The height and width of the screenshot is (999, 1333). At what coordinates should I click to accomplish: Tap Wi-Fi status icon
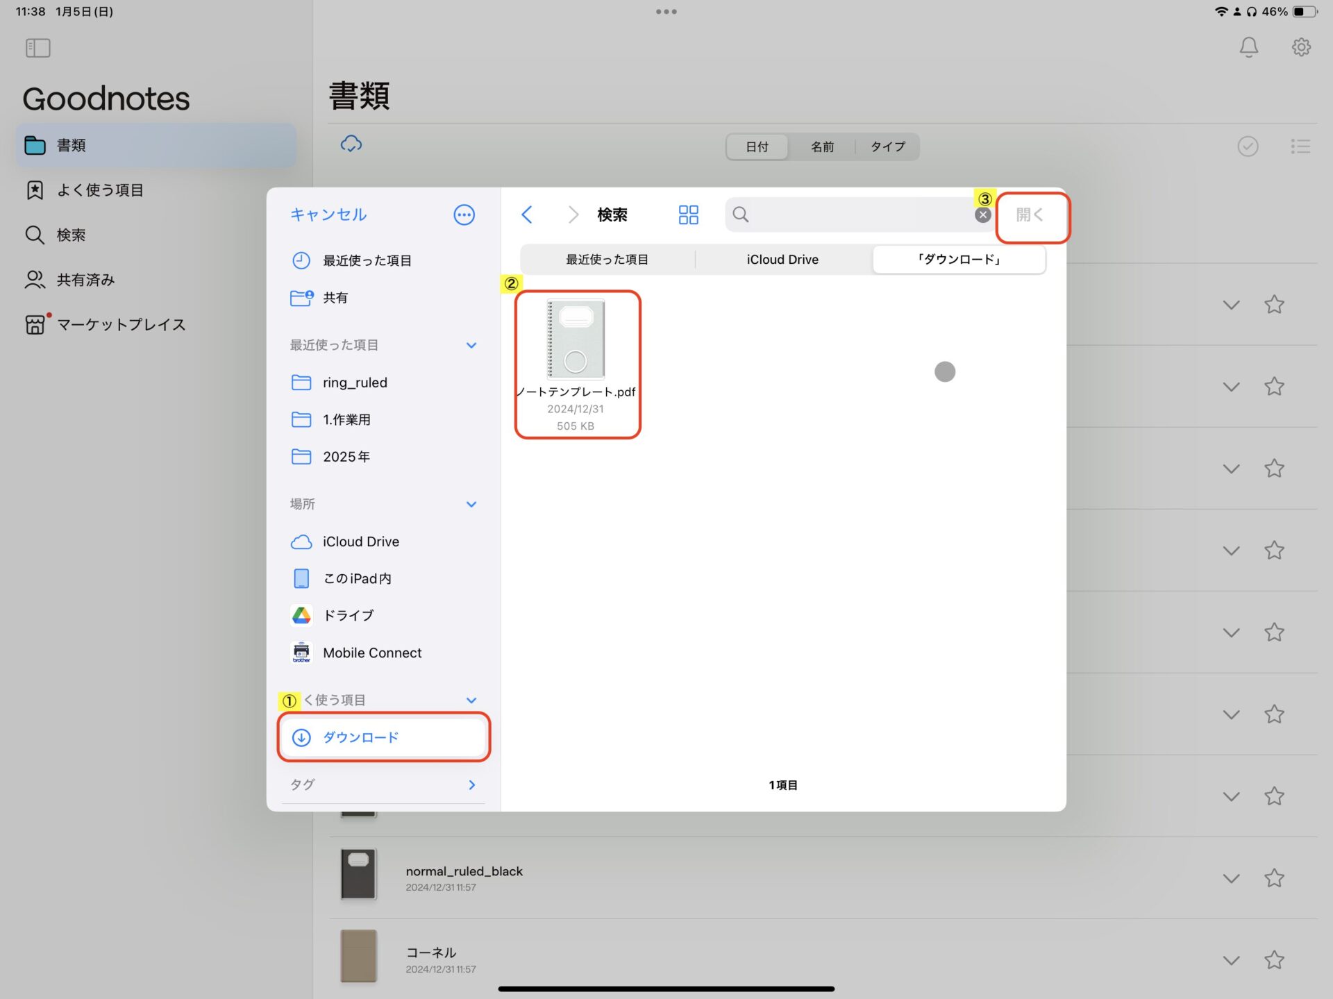pos(1221,12)
